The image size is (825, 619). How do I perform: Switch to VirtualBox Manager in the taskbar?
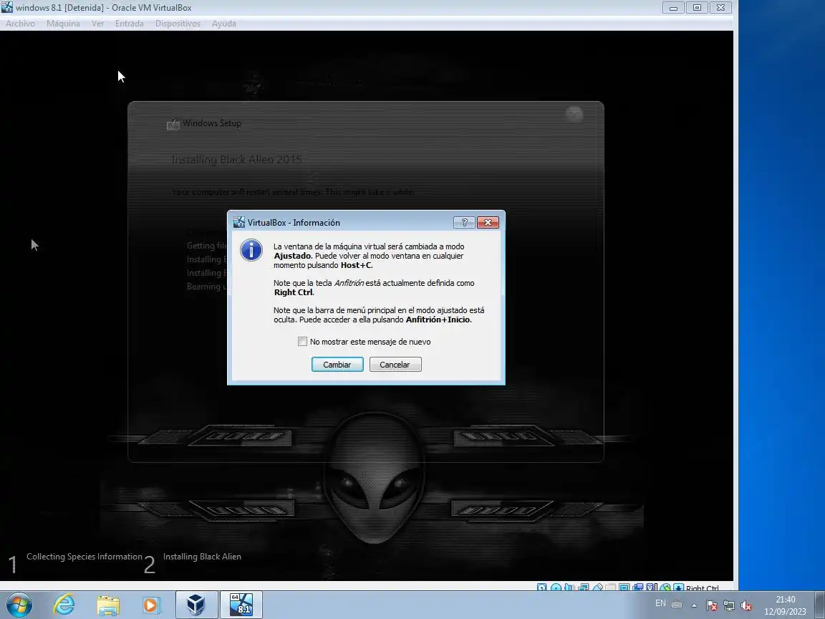click(196, 604)
